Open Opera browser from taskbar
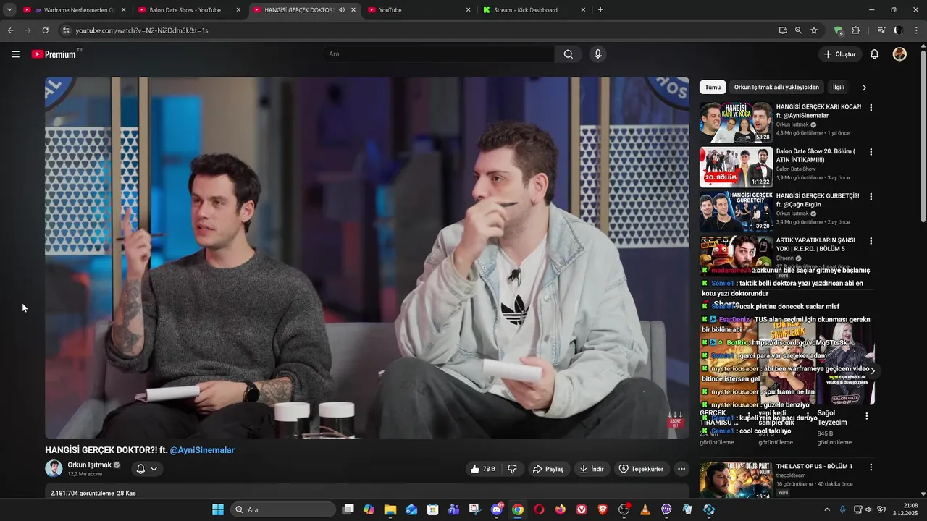The image size is (927, 521). point(539,509)
